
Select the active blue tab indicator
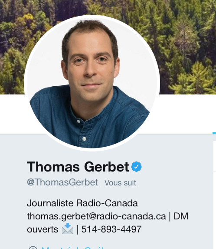(x=214, y=133)
